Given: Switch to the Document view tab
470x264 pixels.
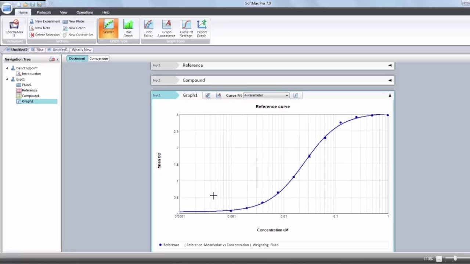Looking at the screenshot, I should click(x=77, y=58).
